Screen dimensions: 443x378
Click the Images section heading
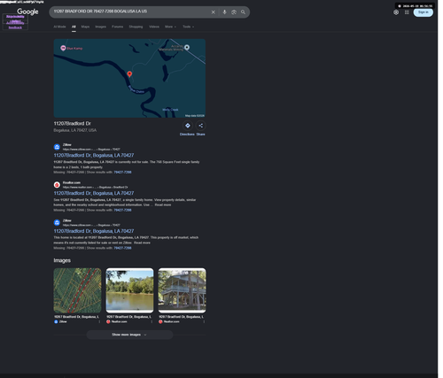tap(62, 260)
